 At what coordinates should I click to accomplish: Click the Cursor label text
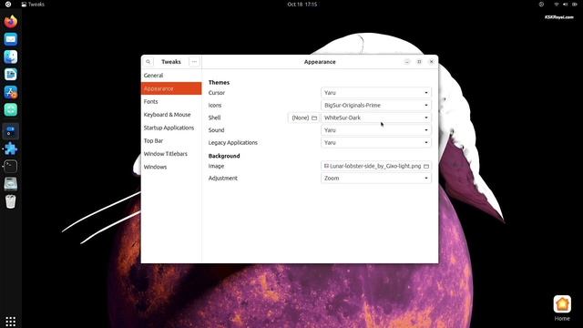pos(217,93)
